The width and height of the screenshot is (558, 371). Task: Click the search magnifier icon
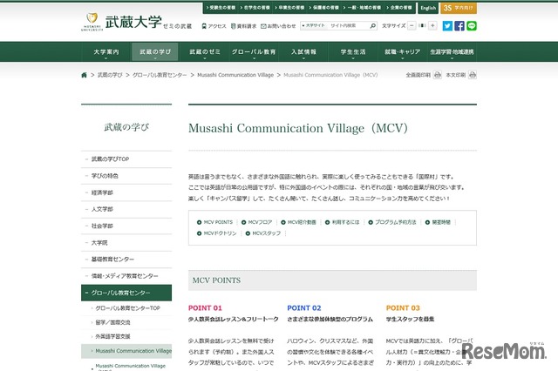pyautogui.click(x=372, y=26)
